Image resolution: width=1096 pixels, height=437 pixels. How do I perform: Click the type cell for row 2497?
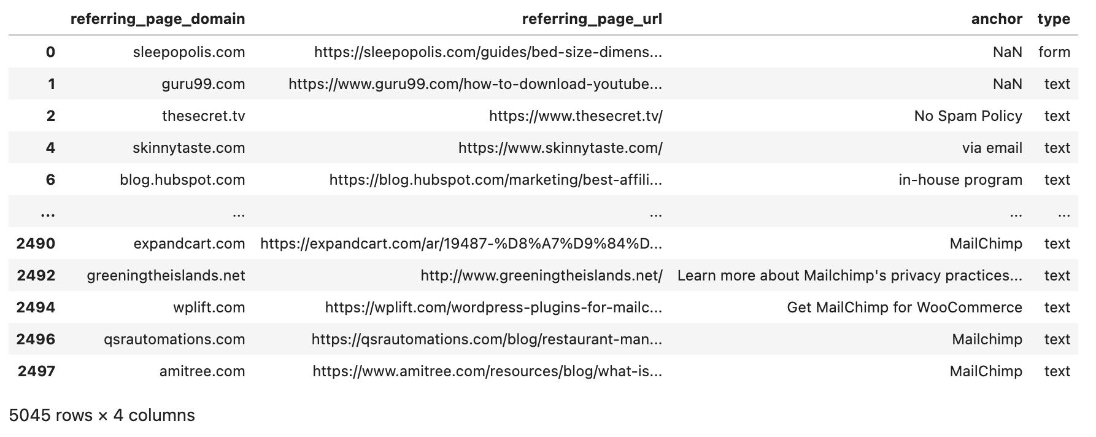coord(1057,371)
